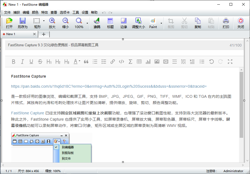Click the redo arrow beside 帮助 menu
The width and height of the screenshot is (250, 174).
[x=110, y=13]
